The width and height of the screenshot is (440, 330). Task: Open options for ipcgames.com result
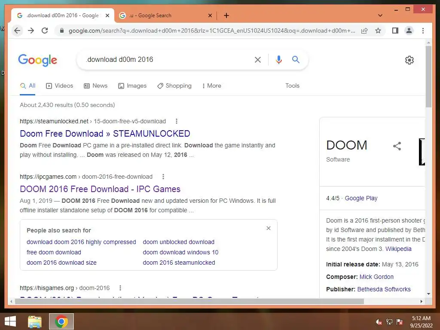click(163, 177)
